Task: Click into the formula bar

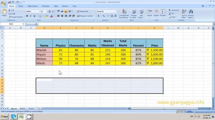Action: pos(125,24)
